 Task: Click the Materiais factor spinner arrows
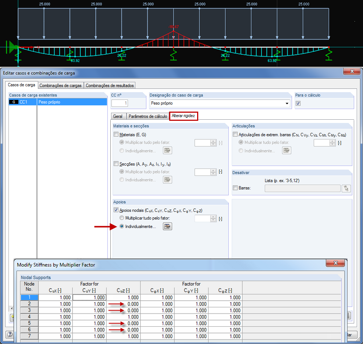213,143
